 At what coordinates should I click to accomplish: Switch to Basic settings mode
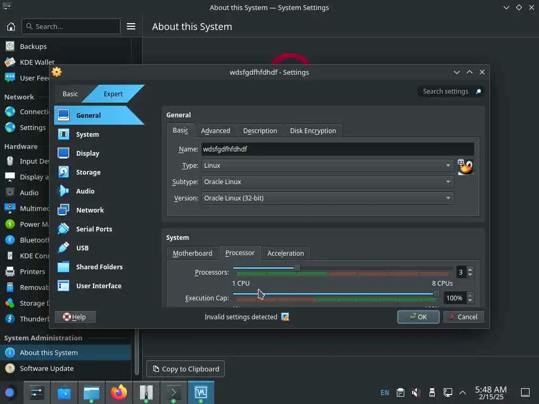(70, 94)
